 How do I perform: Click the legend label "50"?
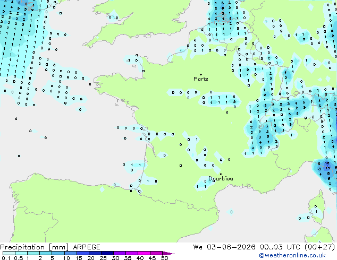click(x=164, y=258)
